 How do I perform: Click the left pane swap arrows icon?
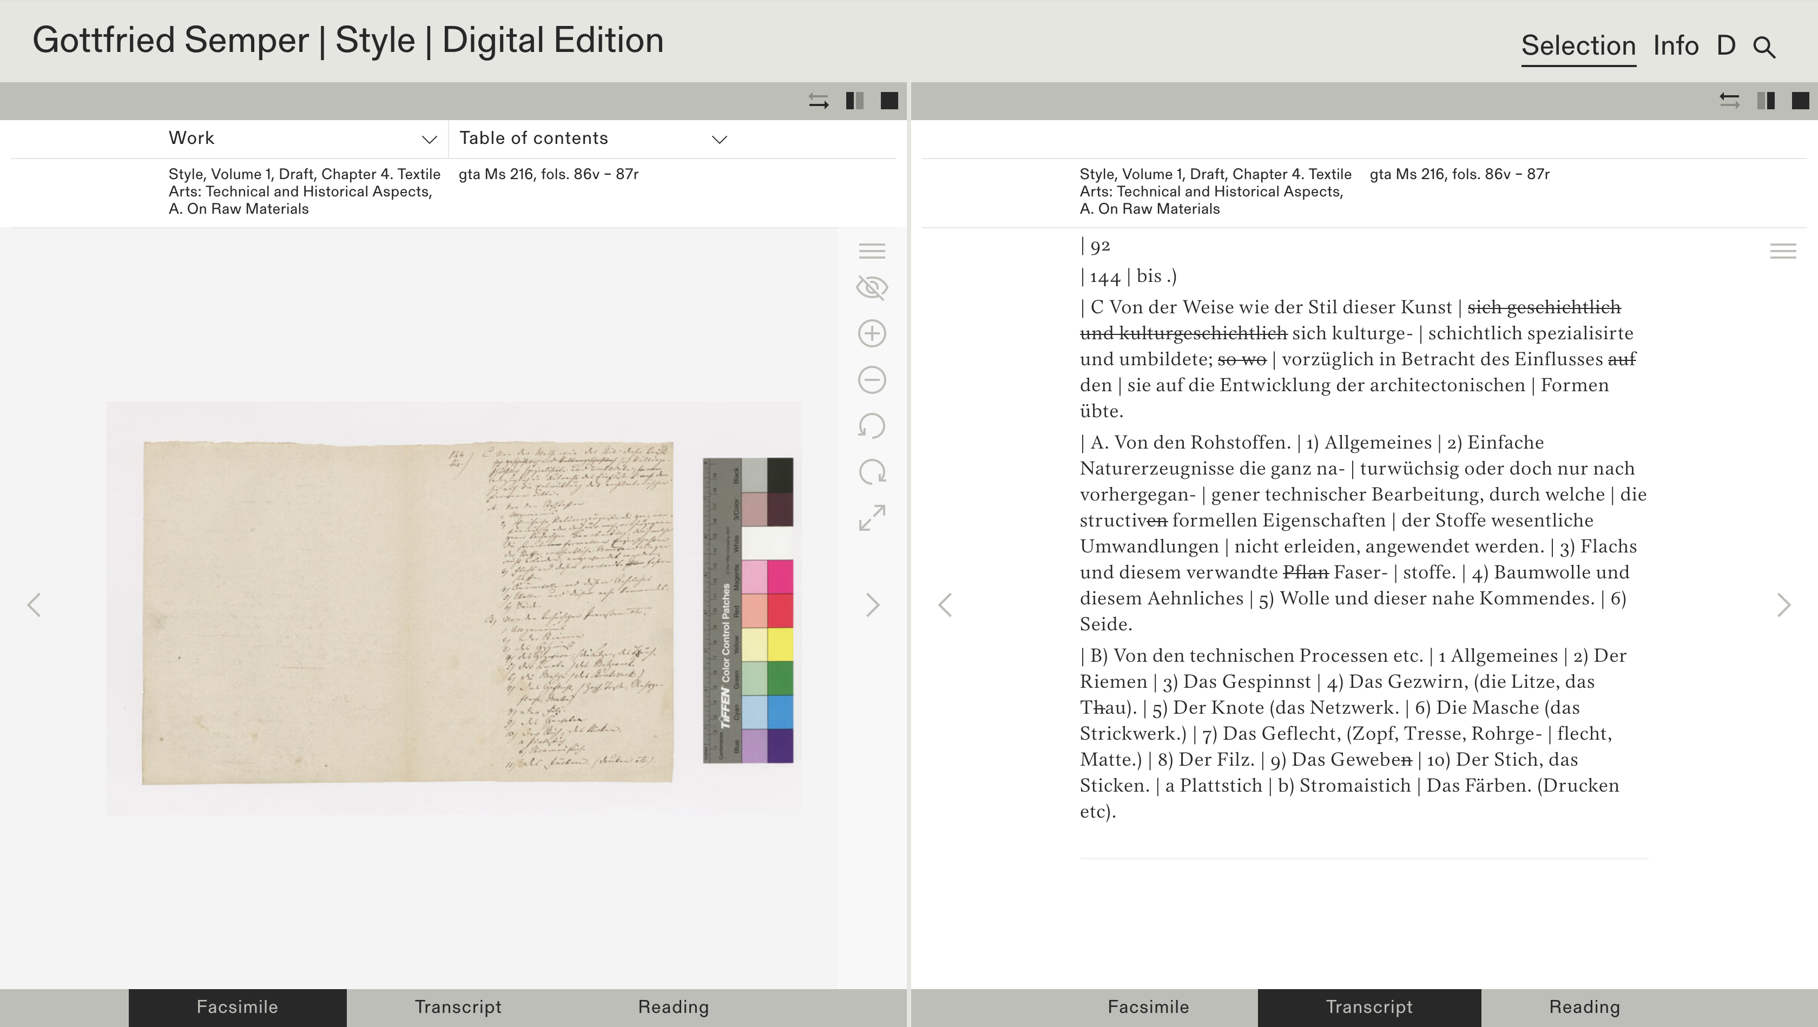(818, 101)
